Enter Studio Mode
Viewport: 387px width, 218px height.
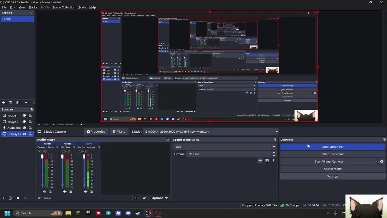click(x=333, y=169)
